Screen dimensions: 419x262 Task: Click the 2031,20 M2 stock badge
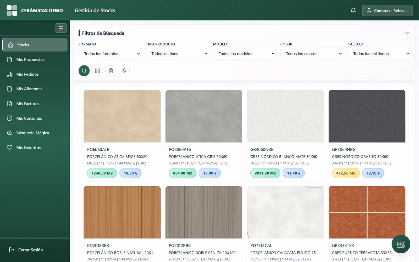[x=265, y=173]
